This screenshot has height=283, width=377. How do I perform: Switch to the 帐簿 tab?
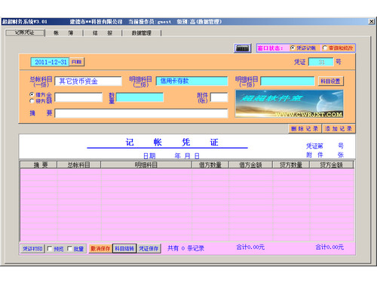coord(63,33)
